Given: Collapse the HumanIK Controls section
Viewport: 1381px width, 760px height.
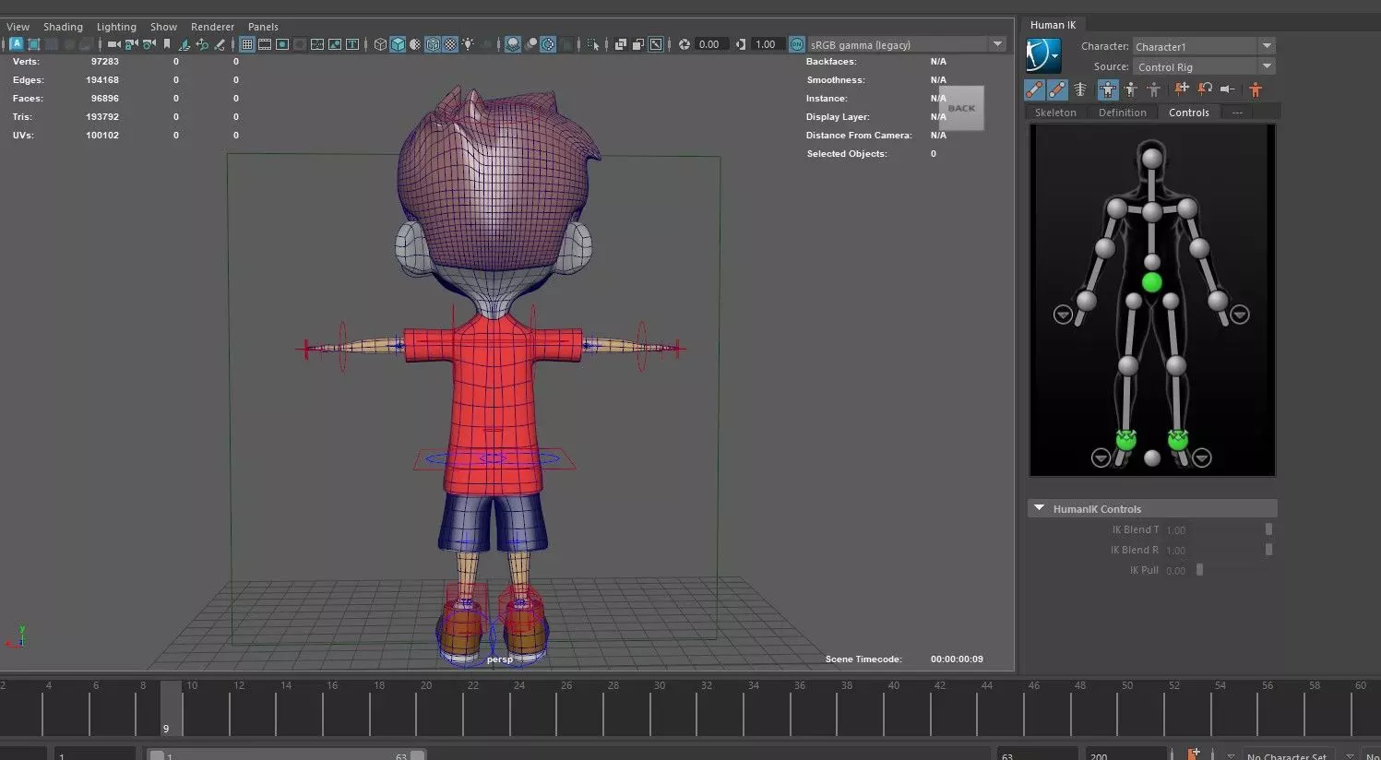Looking at the screenshot, I should click(x=1040, y=508).
